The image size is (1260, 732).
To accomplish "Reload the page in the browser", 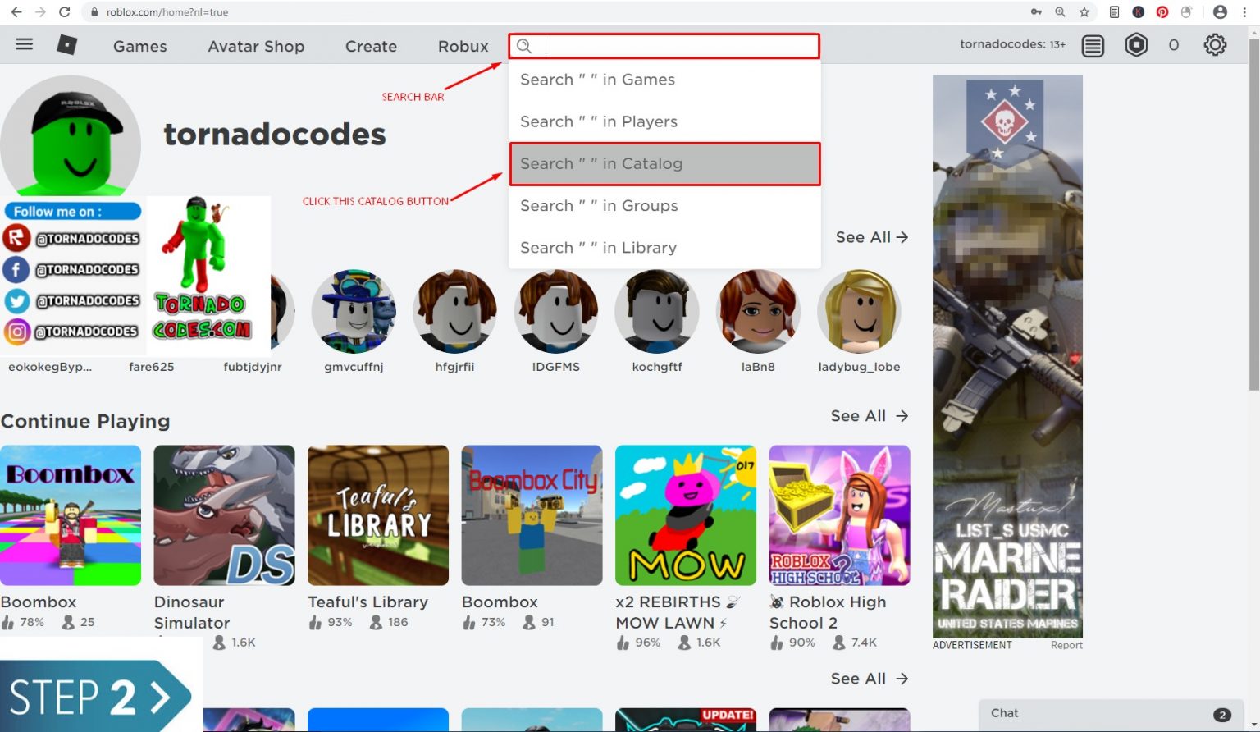I will 64,12.
